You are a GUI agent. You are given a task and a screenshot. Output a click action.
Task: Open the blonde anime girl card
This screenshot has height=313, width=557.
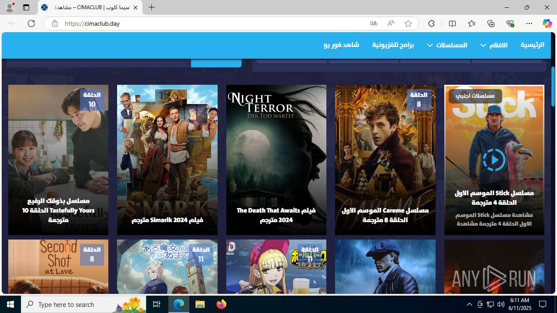(276, 267)
